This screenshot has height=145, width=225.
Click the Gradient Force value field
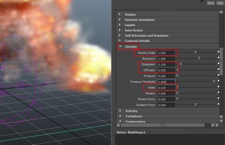[166, 105]
